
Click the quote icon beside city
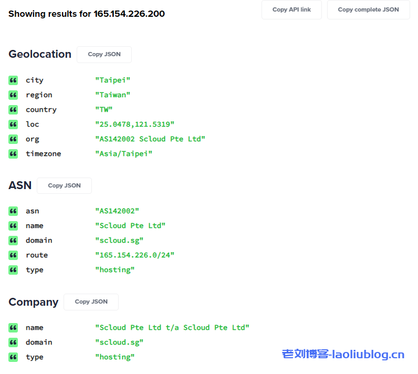[13, 80]
